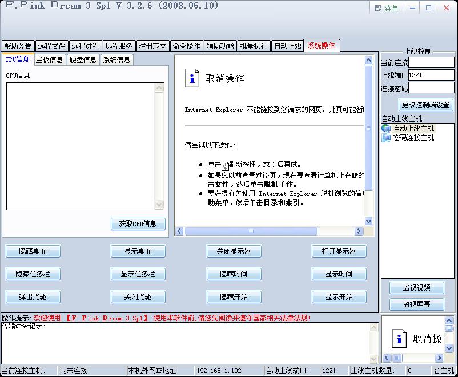
Task: Click the info icon in the bottom-right preview
Action: 399,338
